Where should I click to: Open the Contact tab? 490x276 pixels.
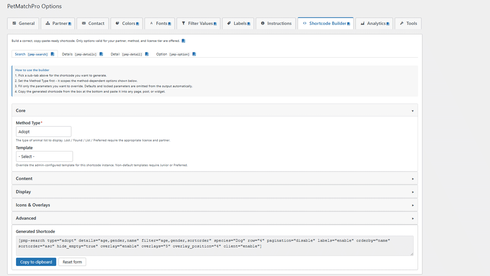(93, 23)
